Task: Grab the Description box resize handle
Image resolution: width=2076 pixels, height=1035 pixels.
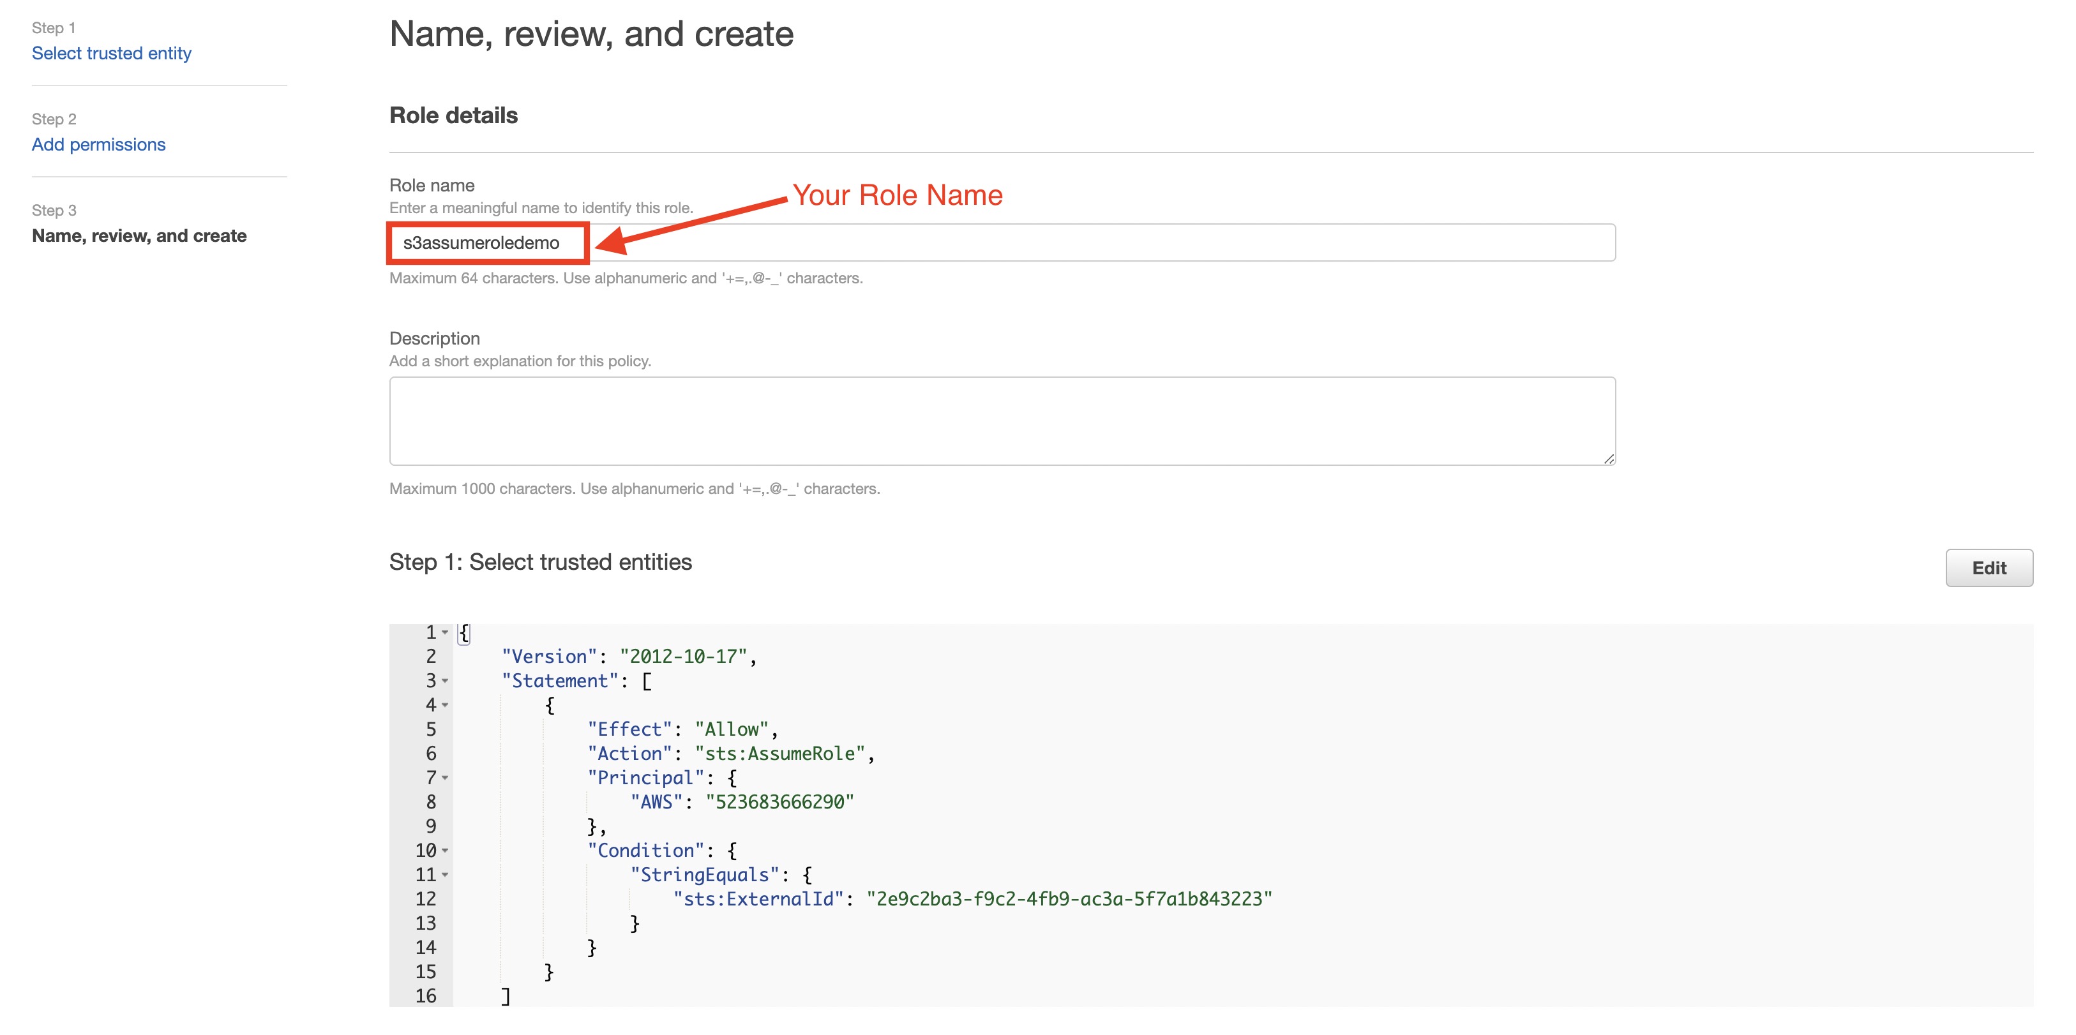Action: [x=1608, y=458]
